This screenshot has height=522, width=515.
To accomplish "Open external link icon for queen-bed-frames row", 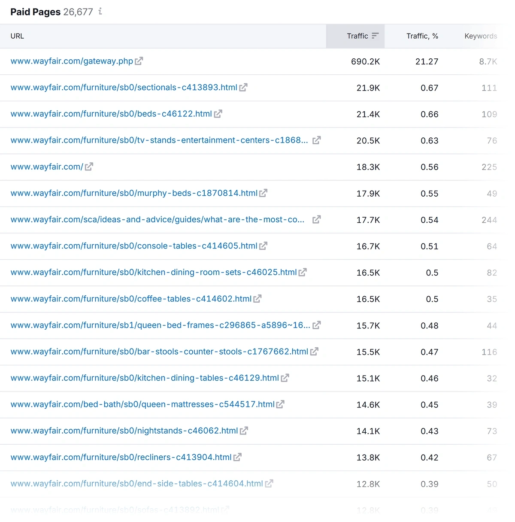I will [x=317, y=325].
